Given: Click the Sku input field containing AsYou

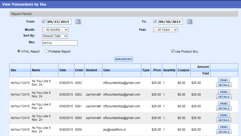Looking at the screenshot, I should point(60,43).
